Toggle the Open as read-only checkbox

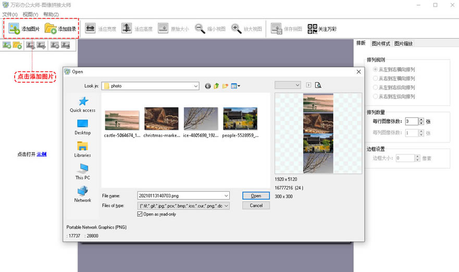[x=140, y=214]
